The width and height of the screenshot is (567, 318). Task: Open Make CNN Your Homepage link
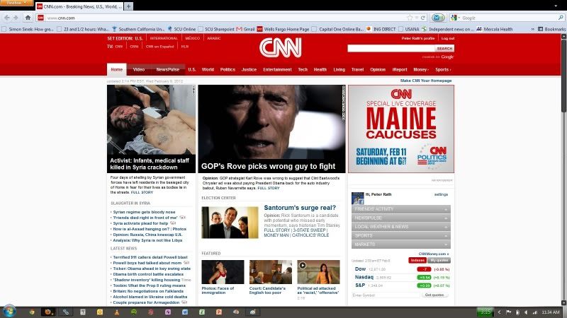tap(426, 81)
